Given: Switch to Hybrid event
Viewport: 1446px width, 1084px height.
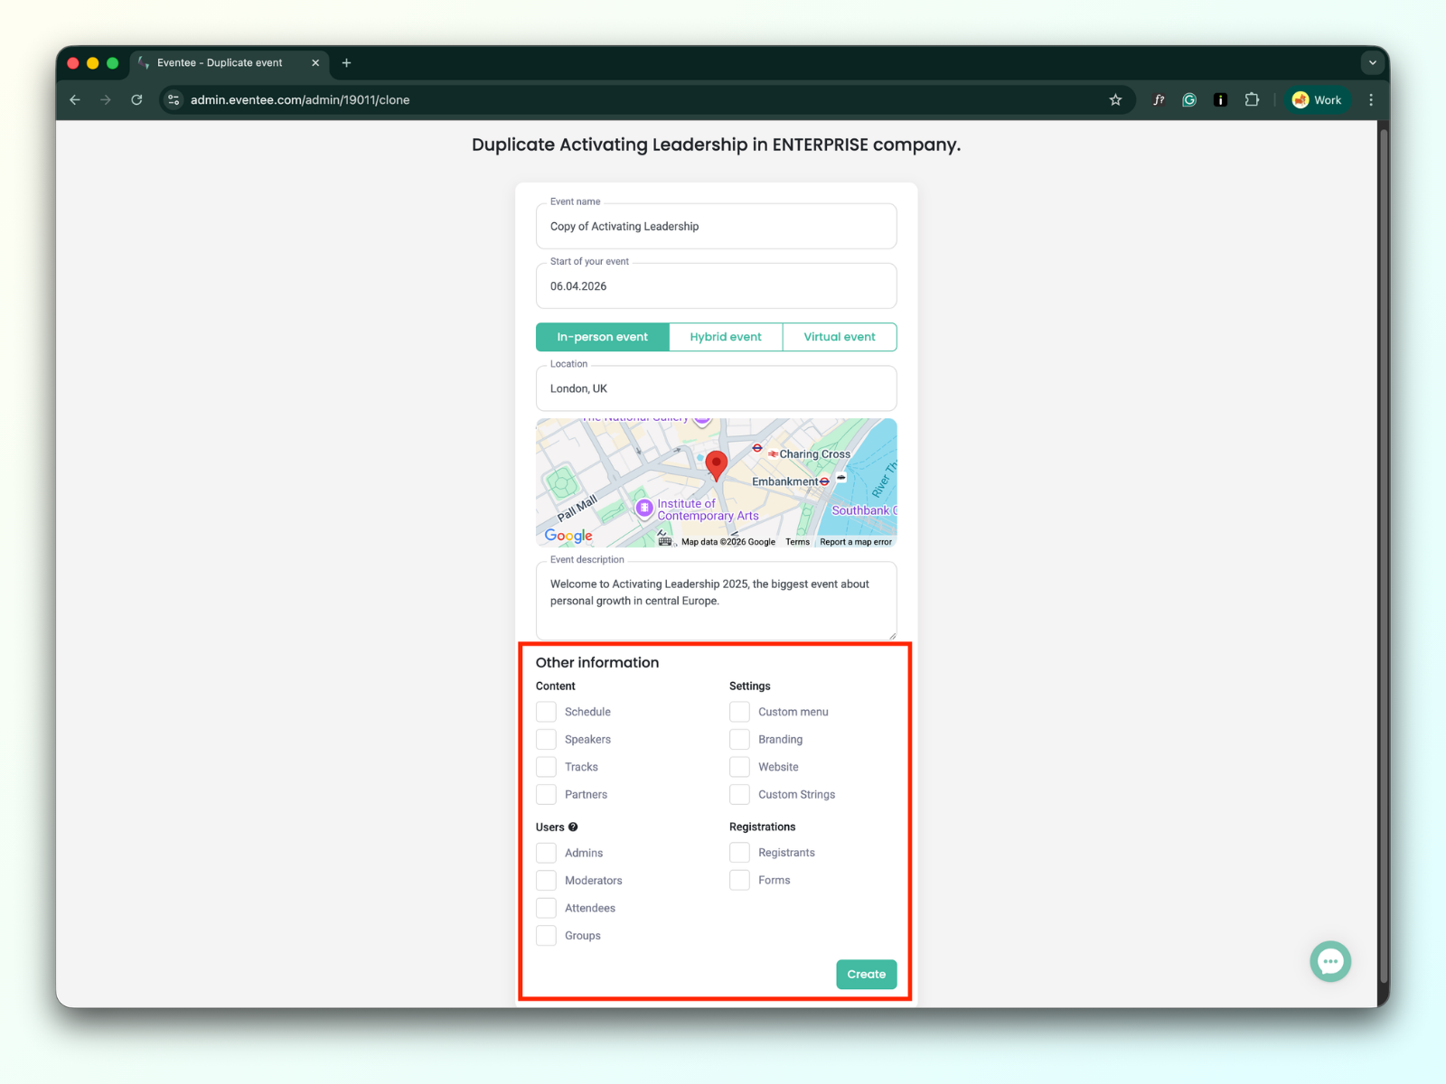Looking at the screenshot, I should 726,337.
